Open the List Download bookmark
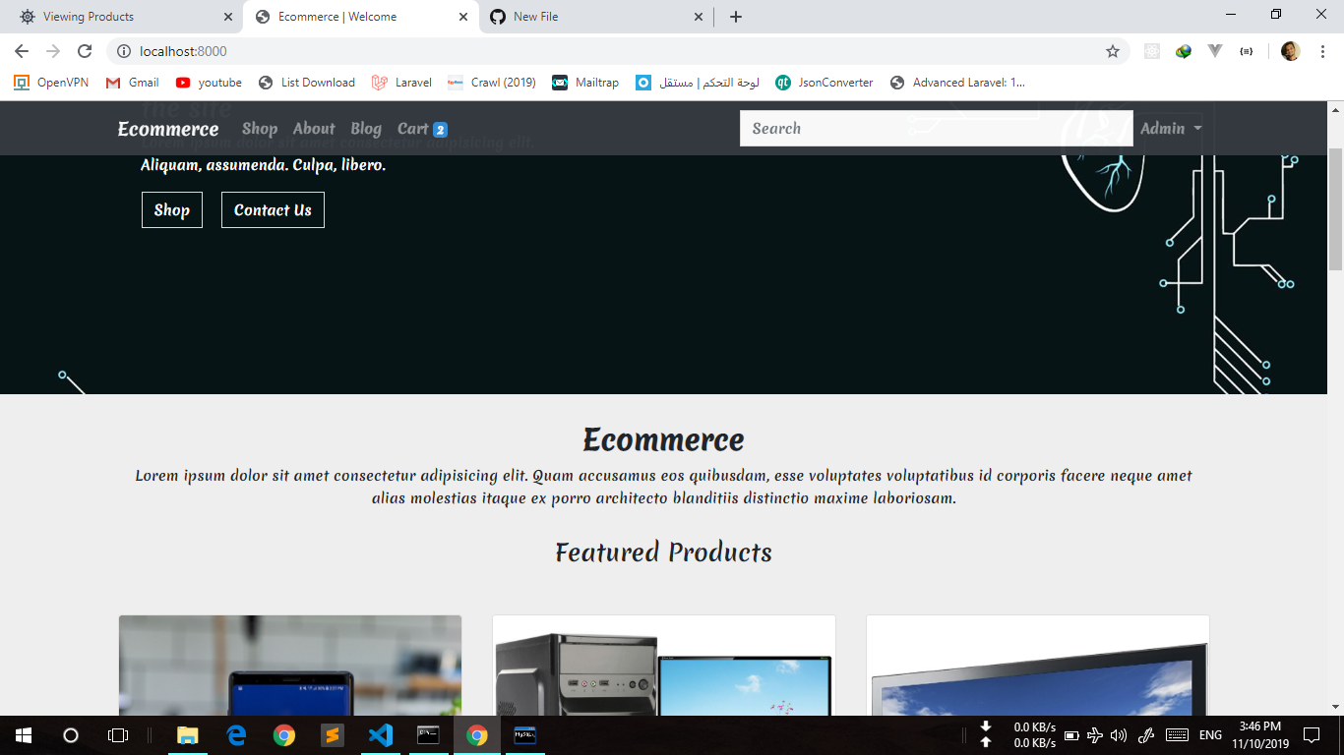Viewport: 1344px width, 755px height. [307, 83]
